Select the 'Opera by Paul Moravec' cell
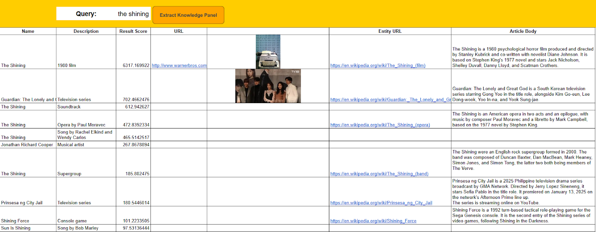Image resolution: width=596 pixels, height=232 pixels. coord(86,120)
